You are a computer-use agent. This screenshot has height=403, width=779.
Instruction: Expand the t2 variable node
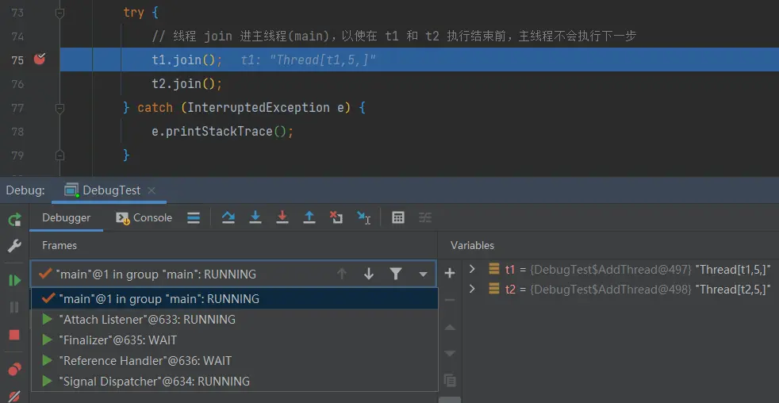472,289
